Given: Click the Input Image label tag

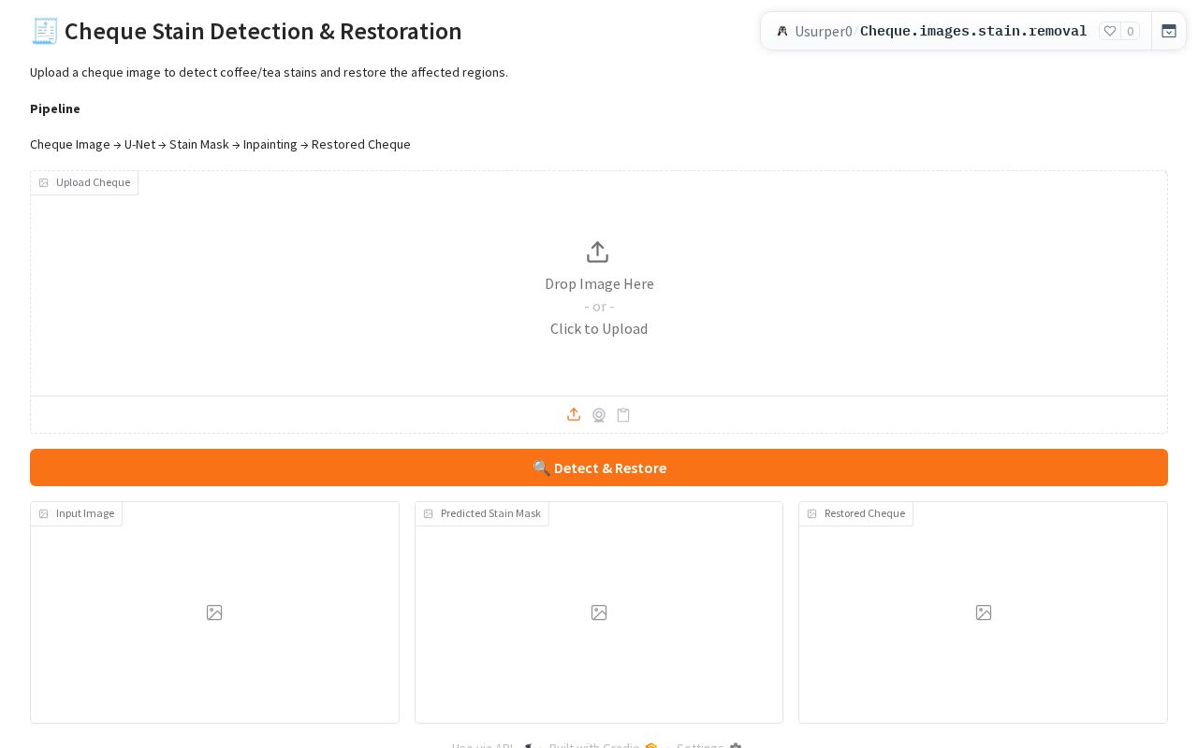Looking at the screenshot, I should point(77,513).
